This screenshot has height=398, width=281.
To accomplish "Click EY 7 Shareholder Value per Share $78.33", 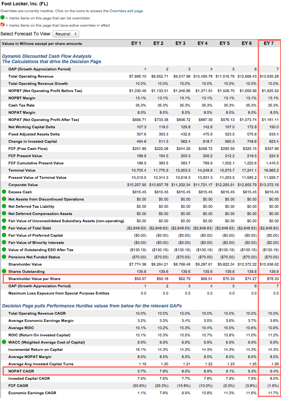I will 273,279.
